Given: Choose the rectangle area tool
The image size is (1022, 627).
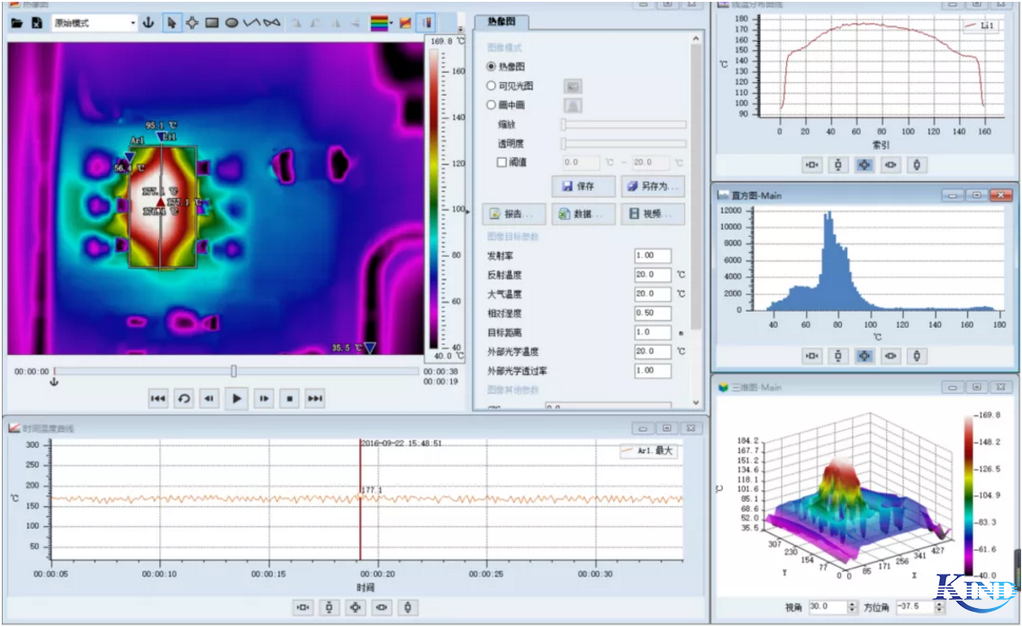Looking at the screenshot, I should (212, 23).
